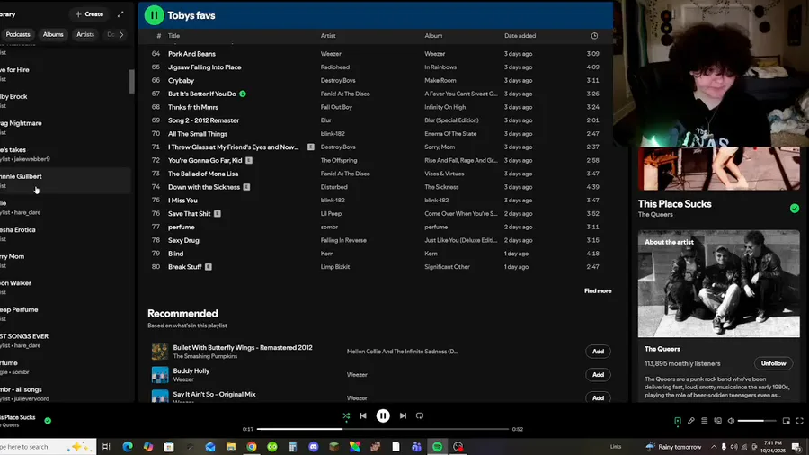Open the Minecraft block icon on the taskbar

(x=333, y=447)
